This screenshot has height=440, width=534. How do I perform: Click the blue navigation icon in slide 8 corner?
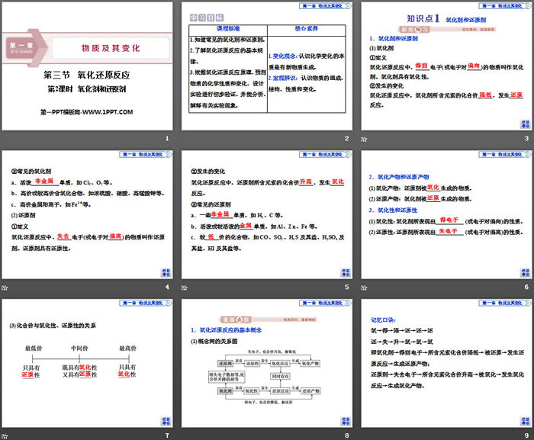click(x=346, y=421)
